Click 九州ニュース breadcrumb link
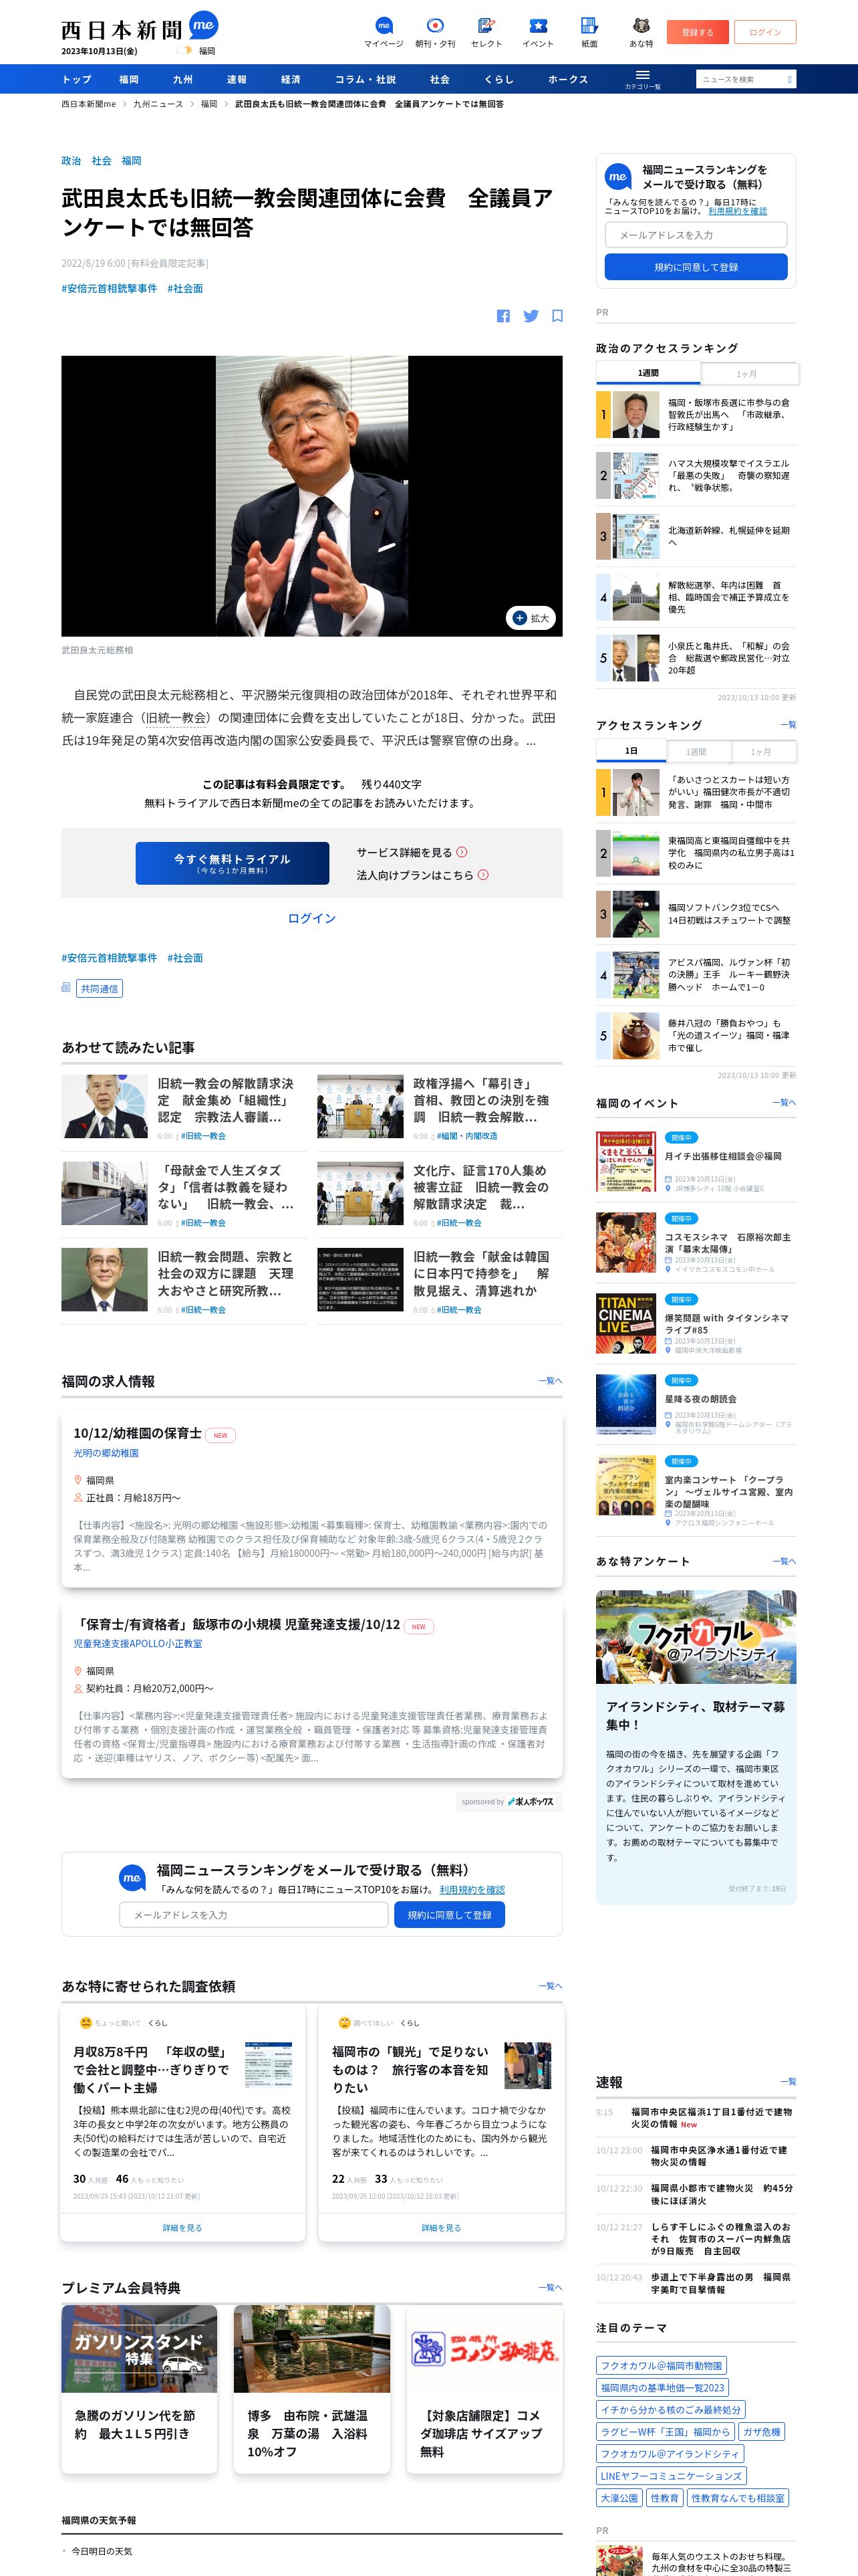858x2576 pixels. pos(158,104)
